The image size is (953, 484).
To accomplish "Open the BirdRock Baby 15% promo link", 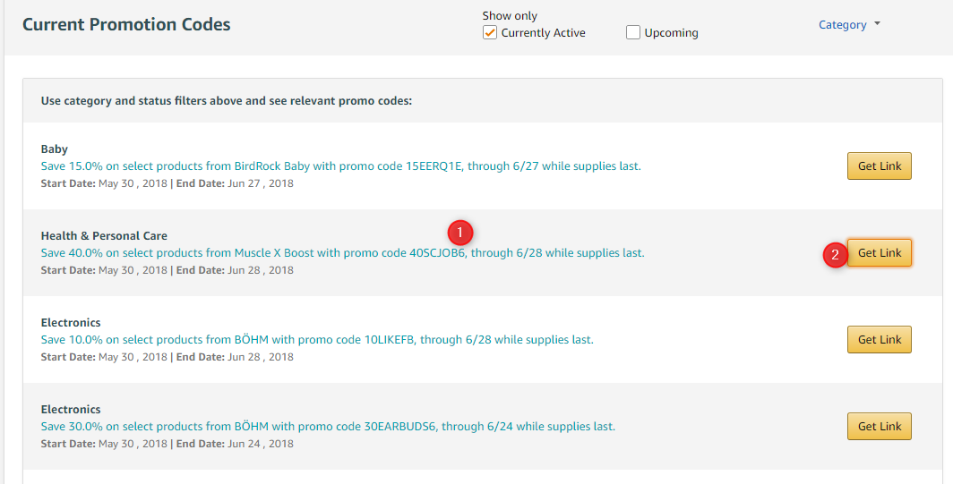I will click(x=340, y=166).
